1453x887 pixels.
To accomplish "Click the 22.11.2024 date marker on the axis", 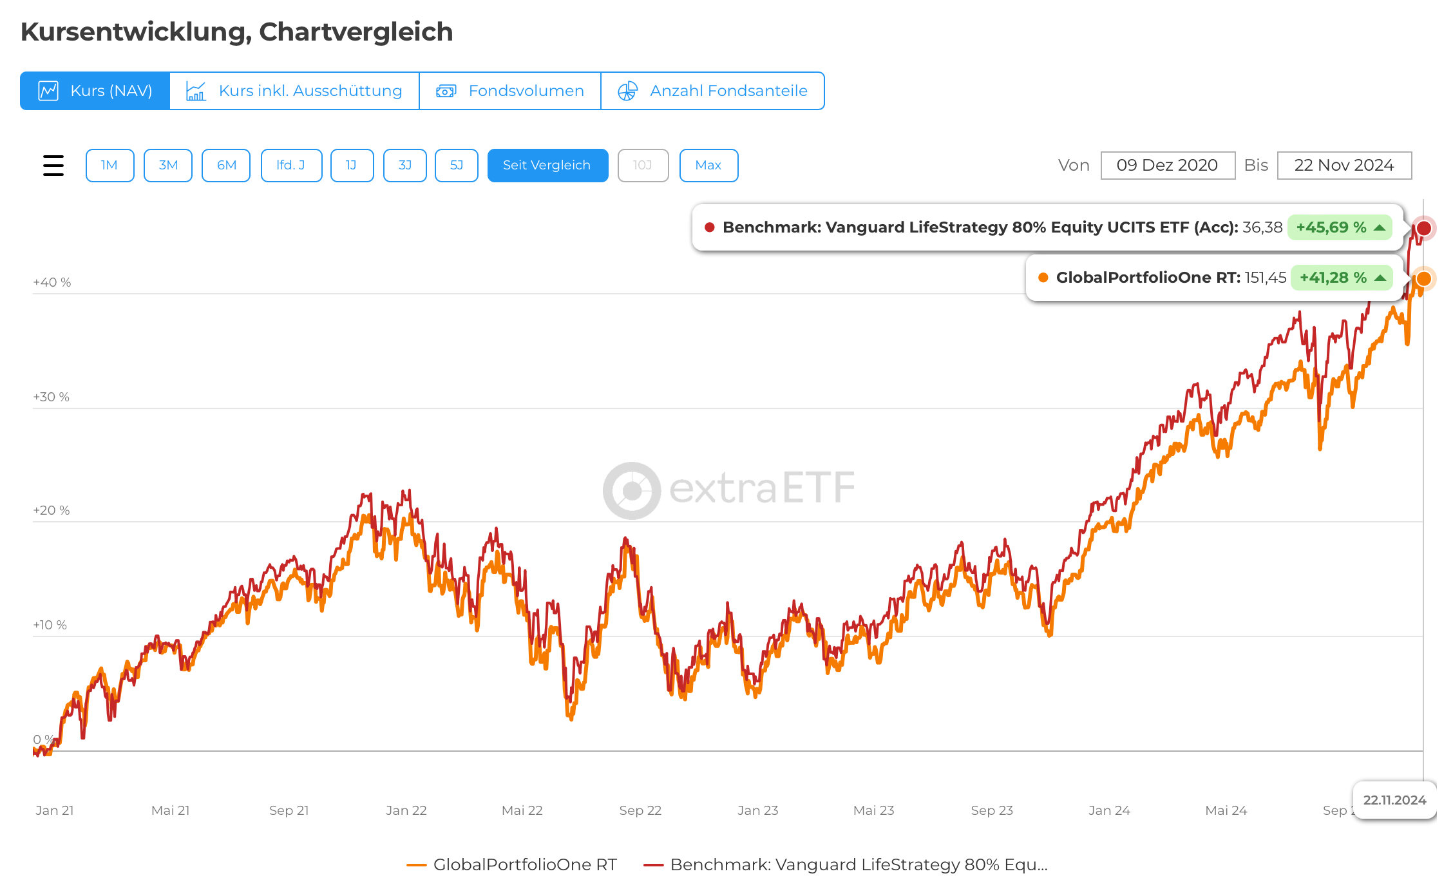I will [x=1394, y=800].
